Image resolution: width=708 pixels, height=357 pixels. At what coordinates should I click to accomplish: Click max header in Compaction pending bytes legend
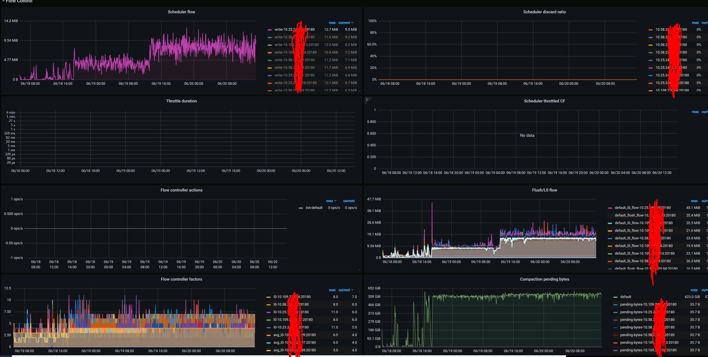tap(694, 290)
